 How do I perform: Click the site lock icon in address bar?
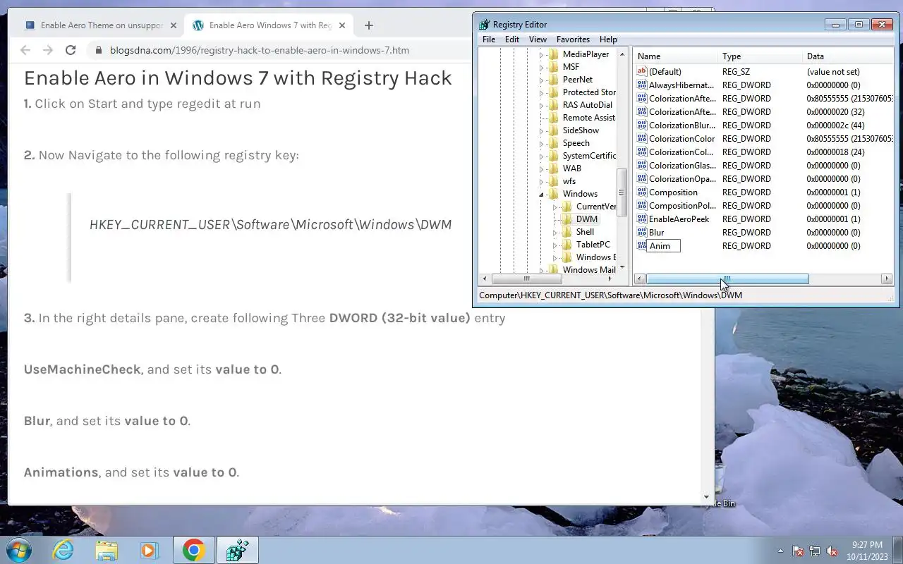point(97,50)
